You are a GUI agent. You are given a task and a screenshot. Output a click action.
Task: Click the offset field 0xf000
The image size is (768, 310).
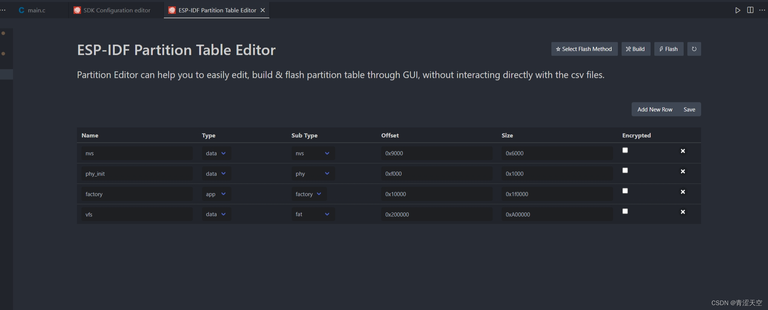point(437,174)
